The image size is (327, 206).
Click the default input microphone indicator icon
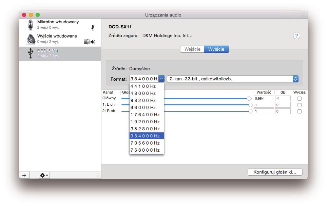pos(93,28)
